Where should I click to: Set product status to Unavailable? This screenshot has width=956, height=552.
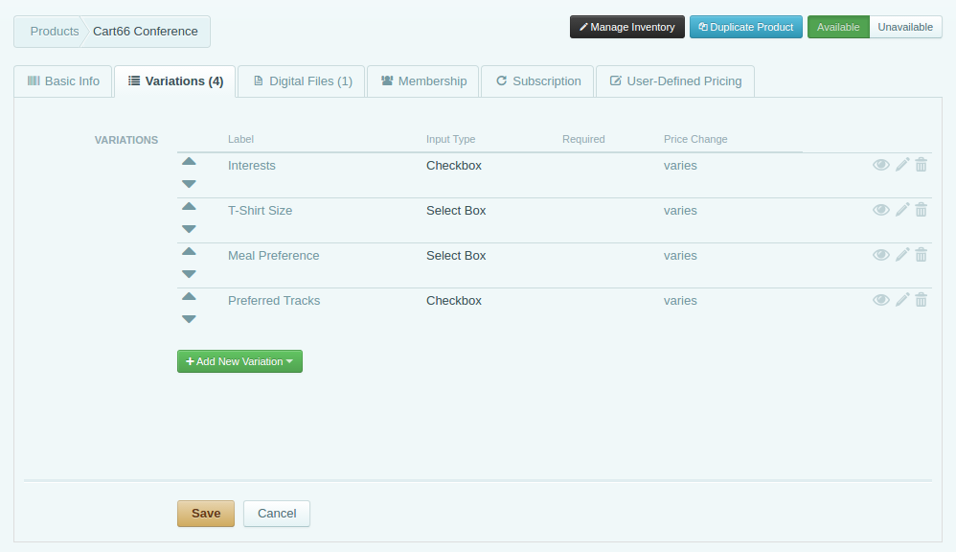click(905, 27)
